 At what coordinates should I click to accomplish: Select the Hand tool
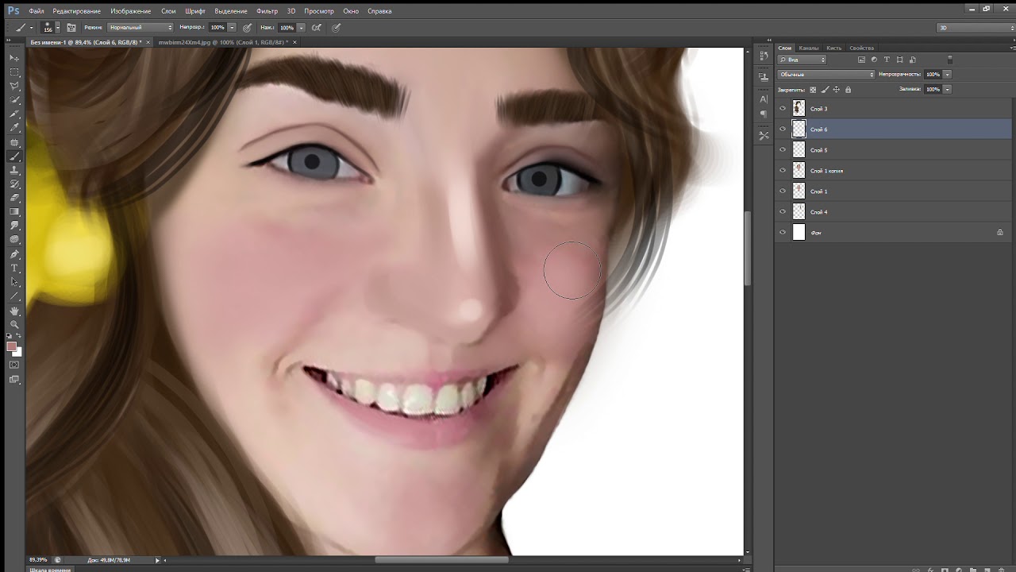coord(14,311)
